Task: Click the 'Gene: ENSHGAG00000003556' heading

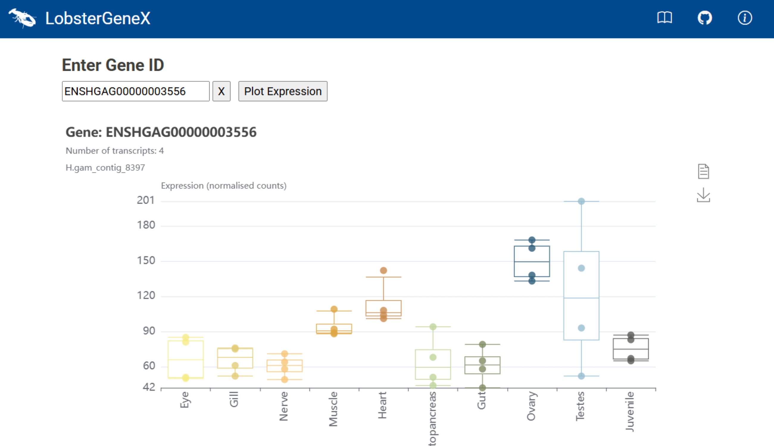Action: [161, 132]
